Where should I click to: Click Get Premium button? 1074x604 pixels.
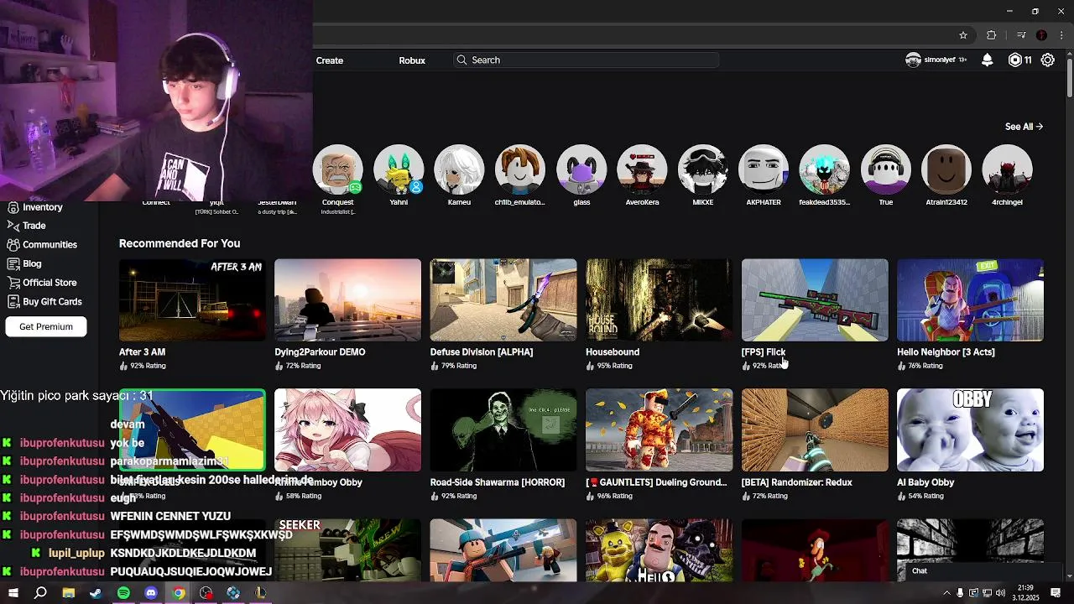coord(46,326)
